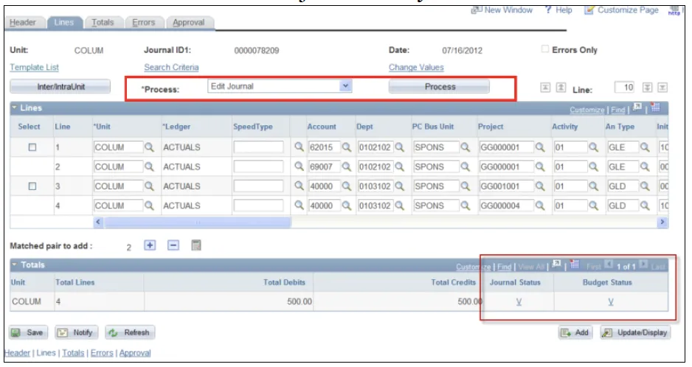Open the Process dropdown showing Edit Journal
Image resolution: width=692 pixels, height=367 pixels.
(x=280, y=86)
